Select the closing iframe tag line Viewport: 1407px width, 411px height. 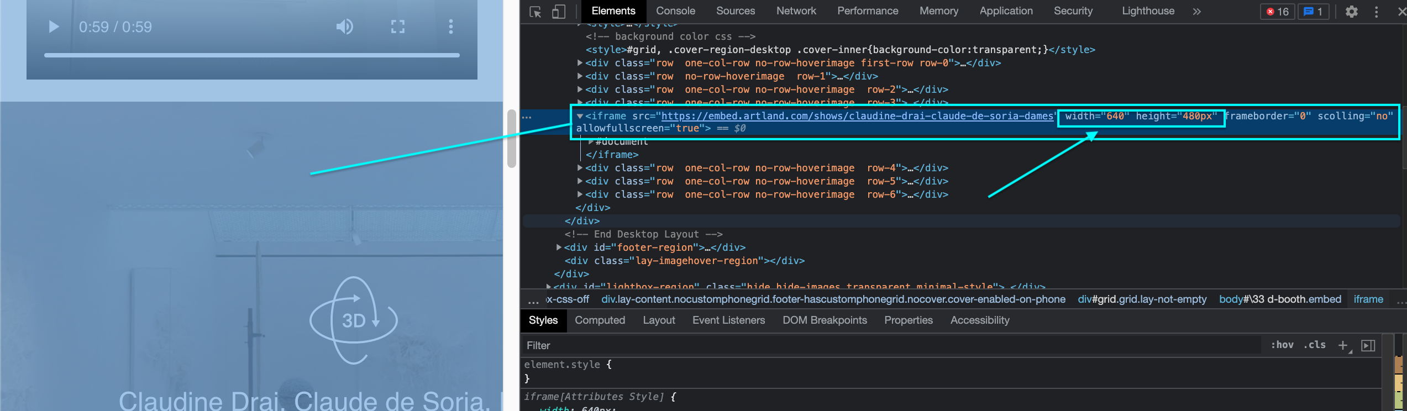612,155
